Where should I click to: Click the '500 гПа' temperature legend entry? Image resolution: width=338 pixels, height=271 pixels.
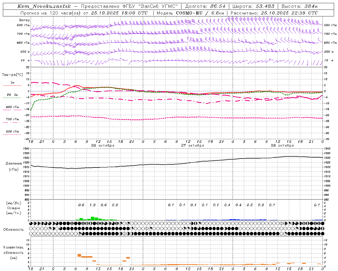(12, 132)
